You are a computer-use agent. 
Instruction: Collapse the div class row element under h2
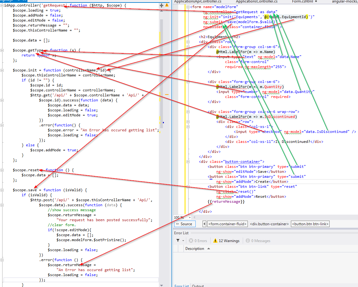(188, 42)
